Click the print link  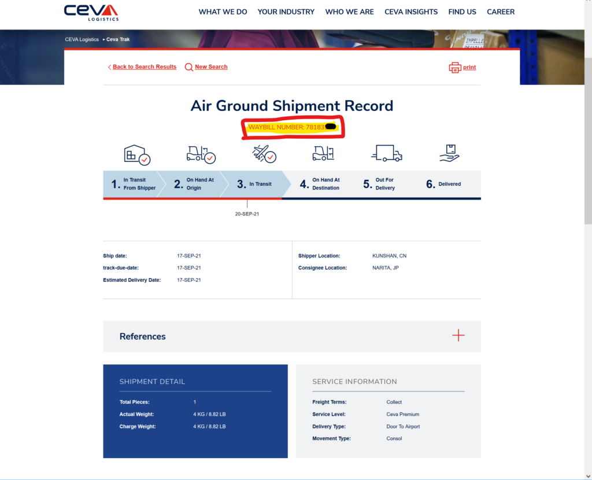pos(469,67)
